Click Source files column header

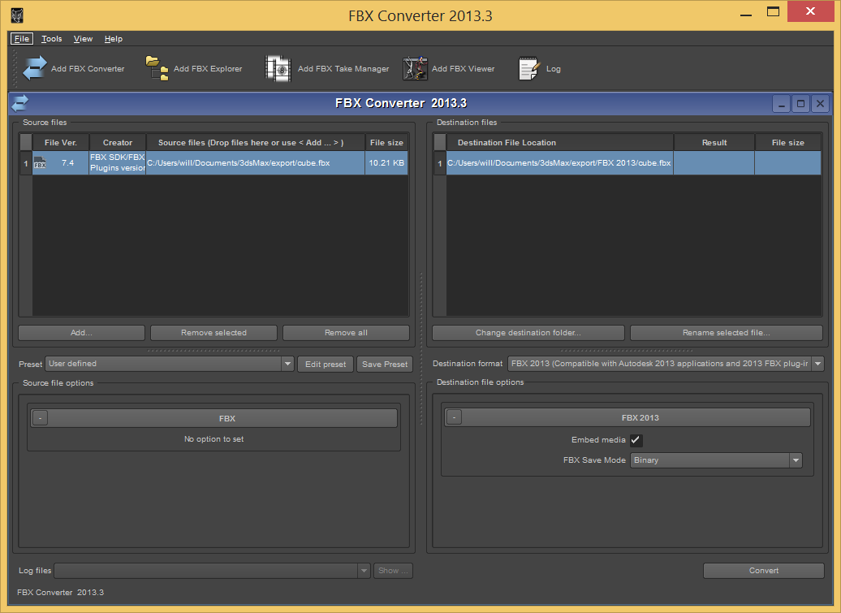(x=255, y=143)
